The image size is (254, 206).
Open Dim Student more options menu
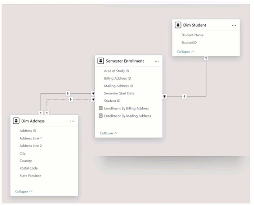(234, 25)
